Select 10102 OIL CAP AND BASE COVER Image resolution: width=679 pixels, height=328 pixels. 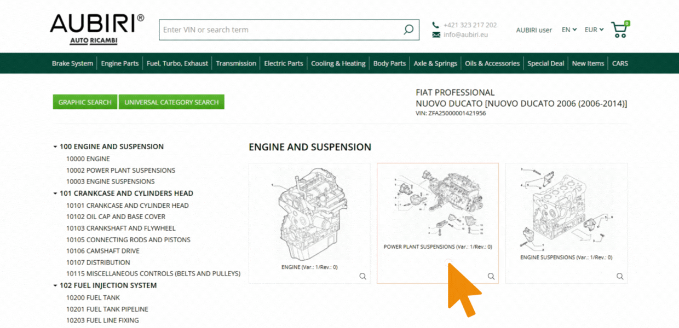click(116, 216)
